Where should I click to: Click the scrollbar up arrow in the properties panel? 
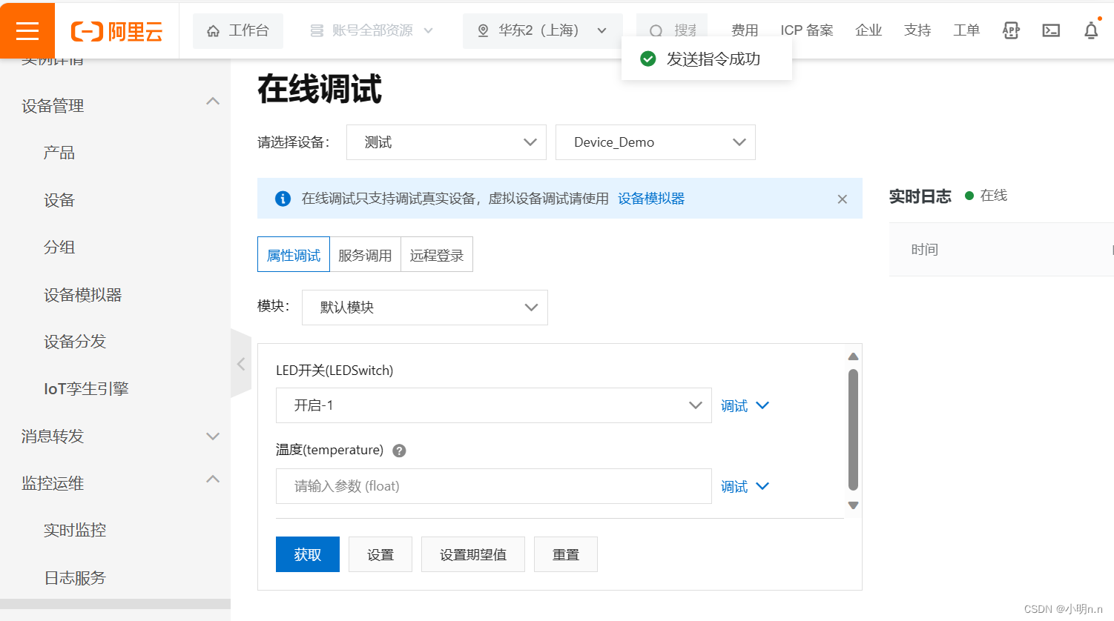pyautogui.click(x=853, y=356)
